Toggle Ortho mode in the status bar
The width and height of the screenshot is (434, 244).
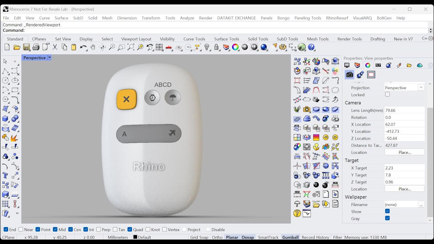pyautogui.click(x=217, y=237)
